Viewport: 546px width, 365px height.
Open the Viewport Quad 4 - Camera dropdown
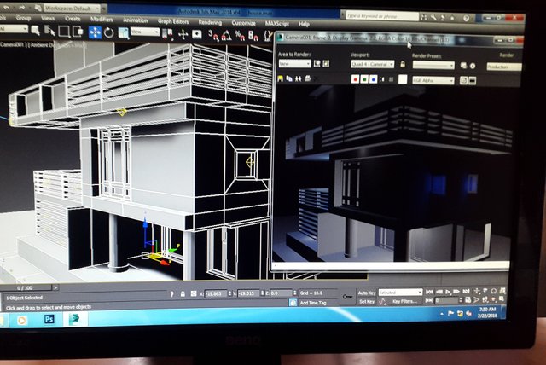(372, 64)
